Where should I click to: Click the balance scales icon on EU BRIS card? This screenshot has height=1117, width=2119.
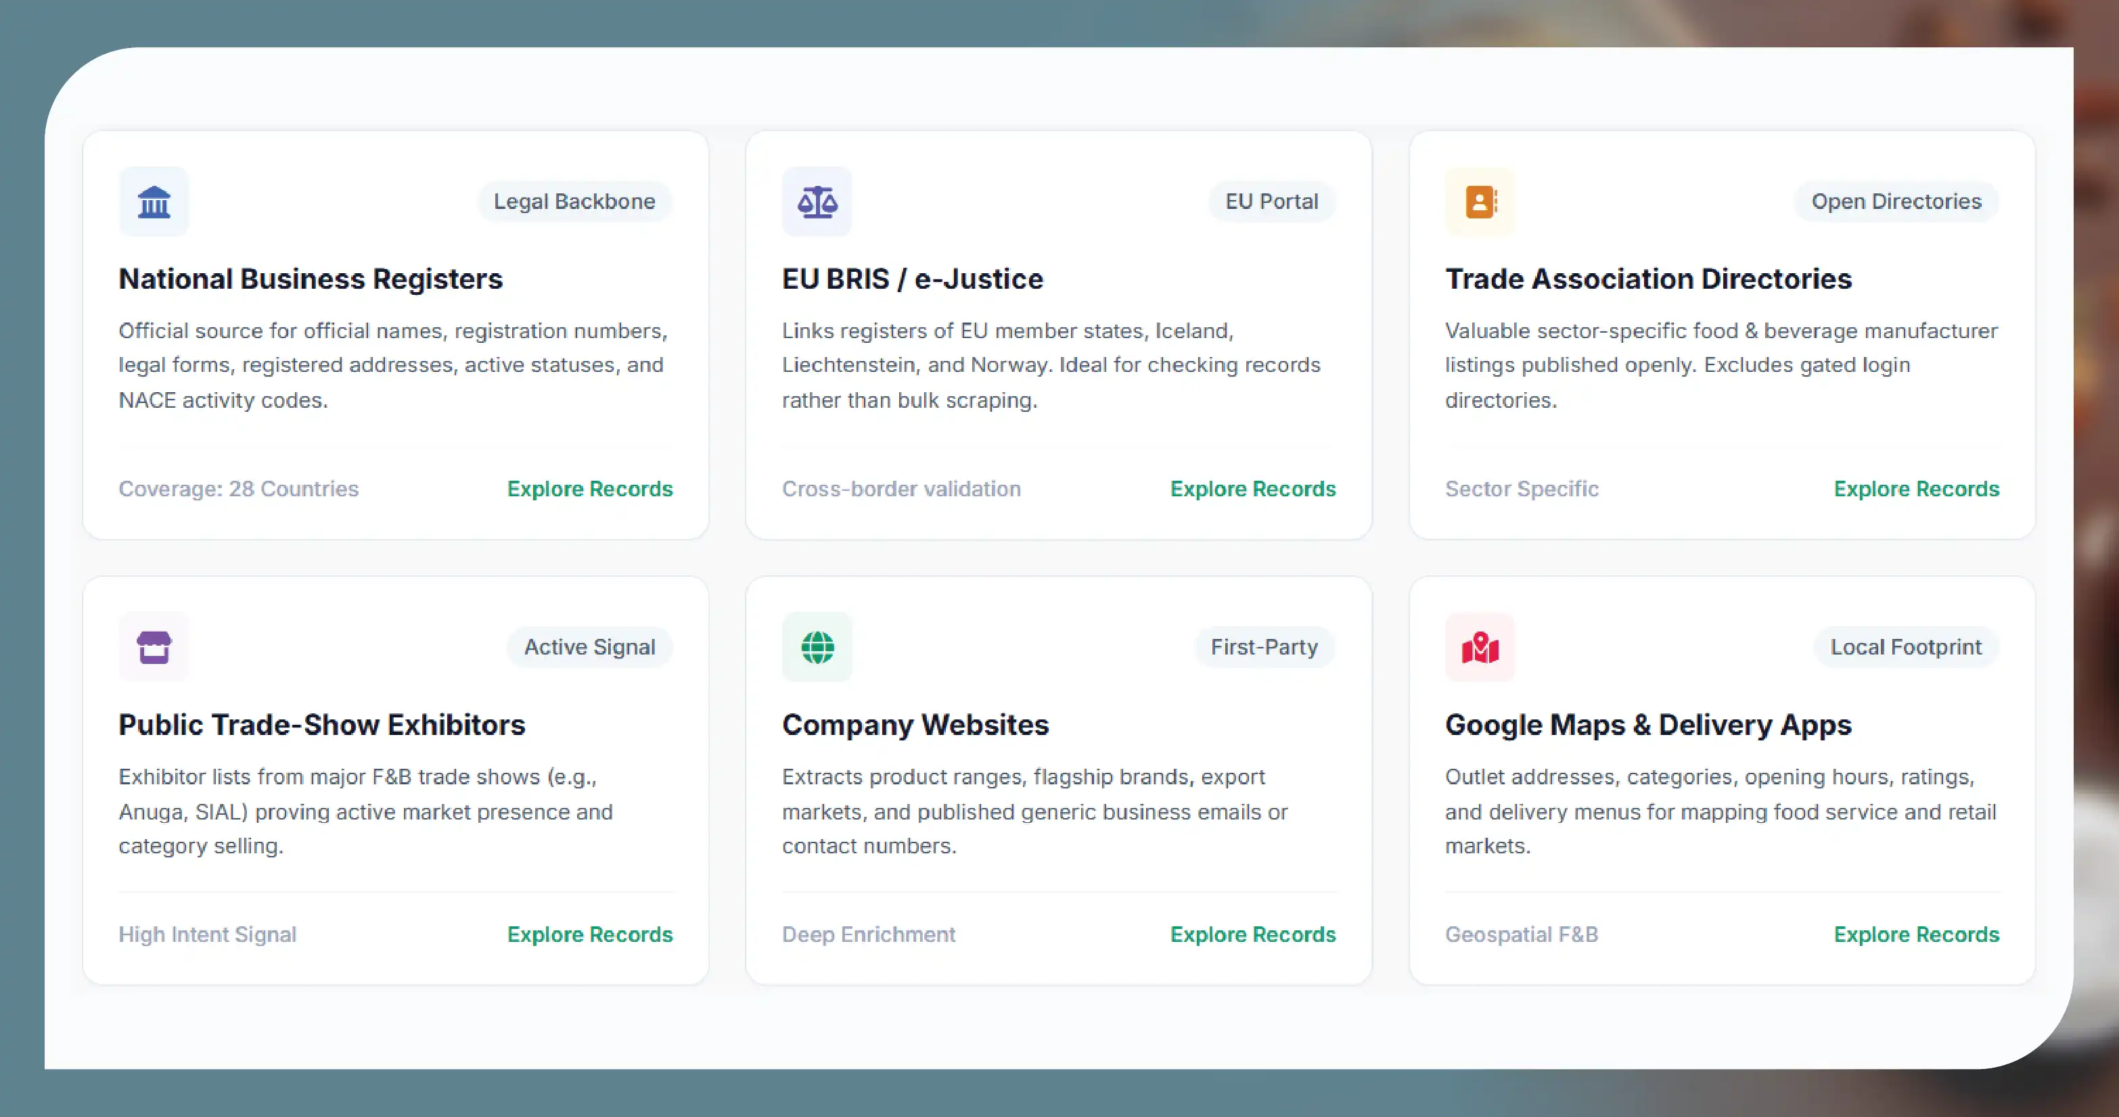coord(817,201)
